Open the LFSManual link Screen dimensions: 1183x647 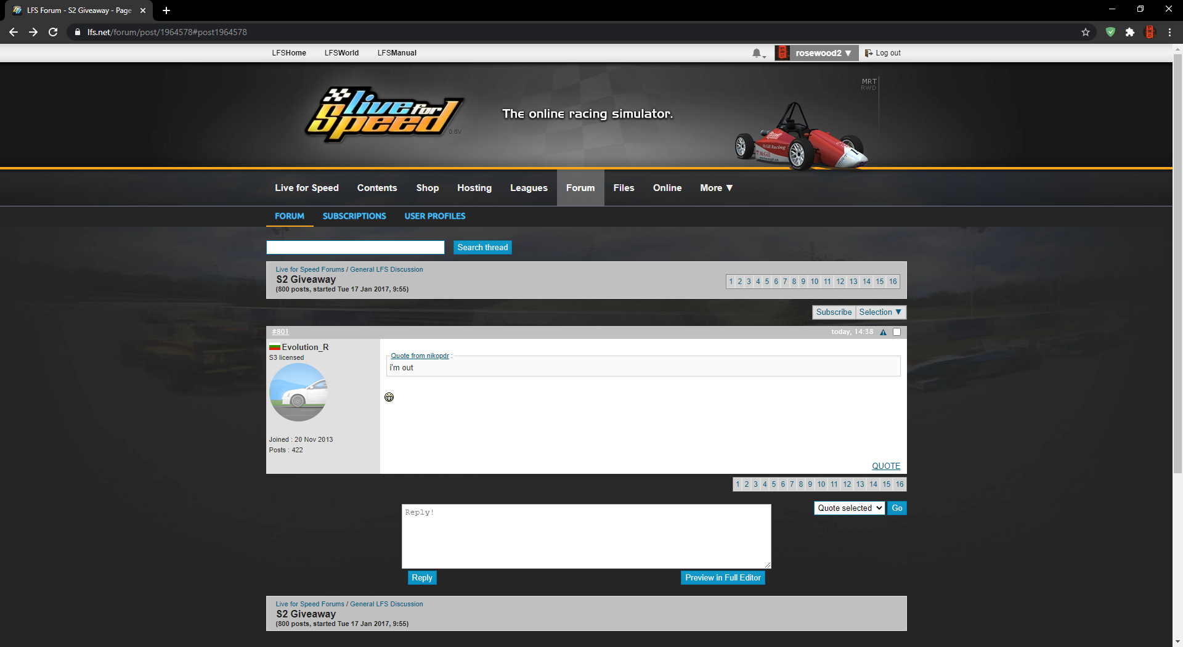397,53
